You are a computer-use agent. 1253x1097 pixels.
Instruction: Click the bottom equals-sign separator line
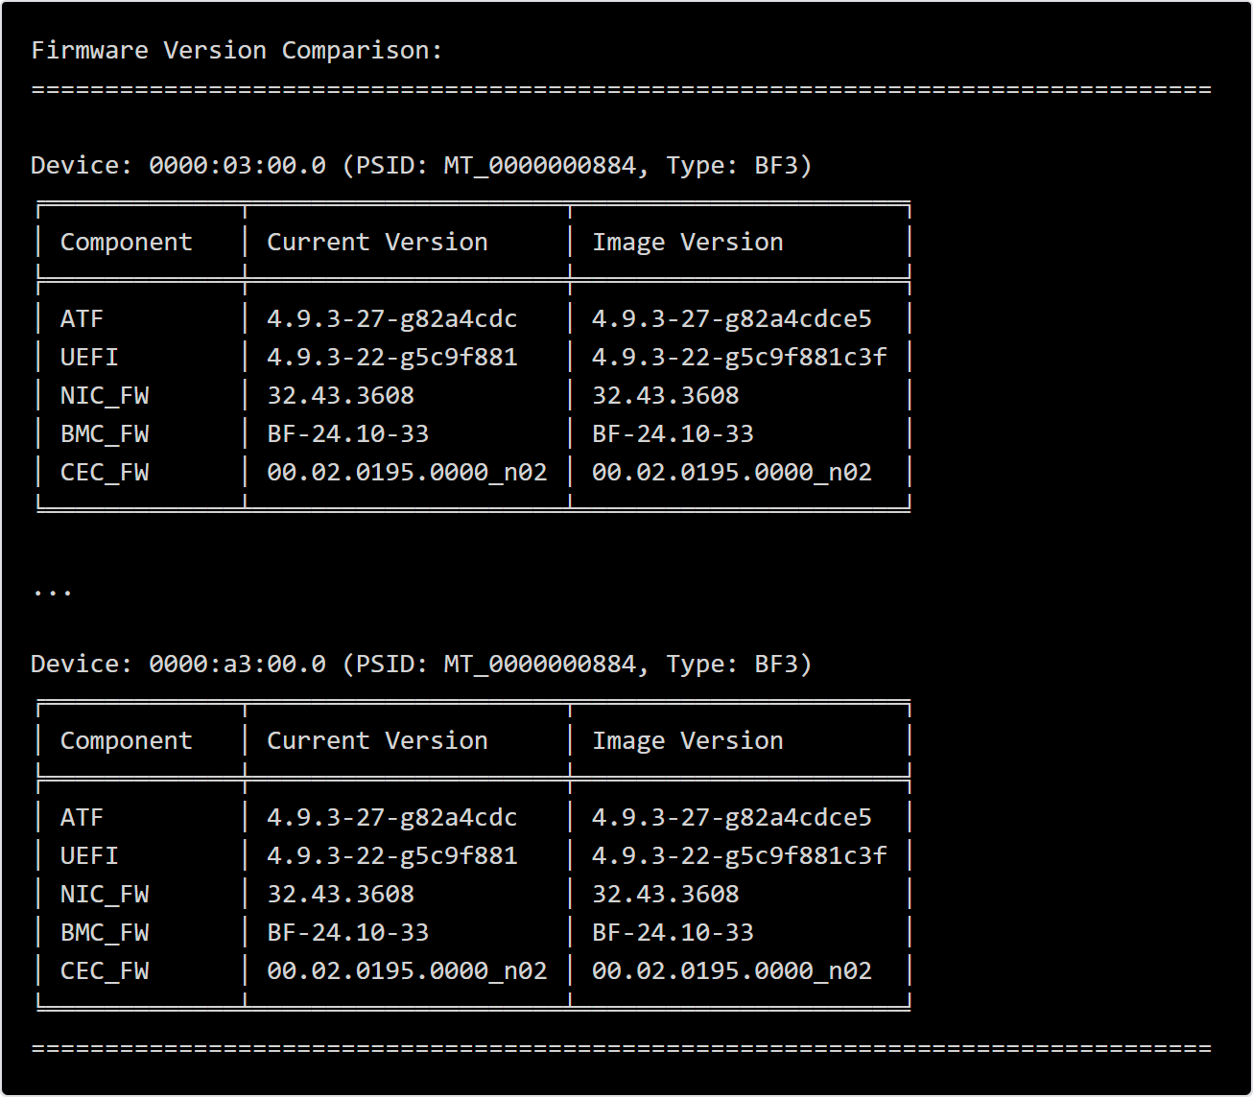621,1049
